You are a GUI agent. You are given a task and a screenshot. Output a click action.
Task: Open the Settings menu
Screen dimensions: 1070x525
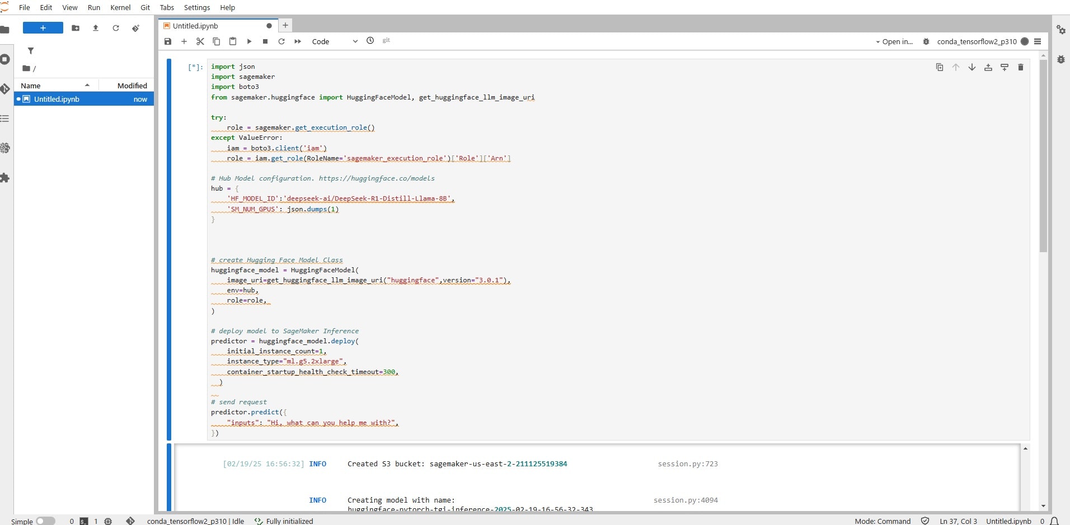(197, 7)
